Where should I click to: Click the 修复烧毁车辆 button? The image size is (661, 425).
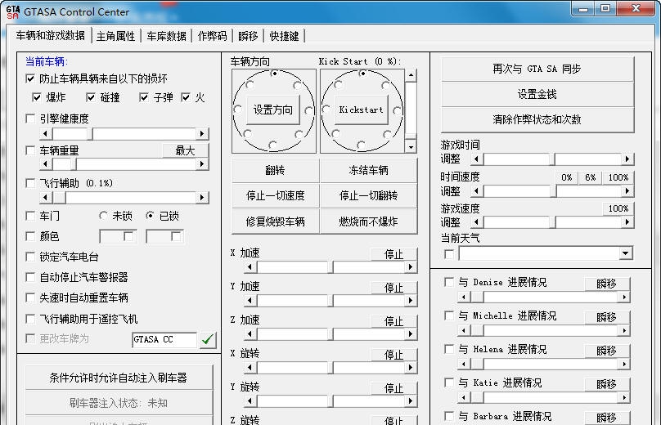[x=275, y=221]
